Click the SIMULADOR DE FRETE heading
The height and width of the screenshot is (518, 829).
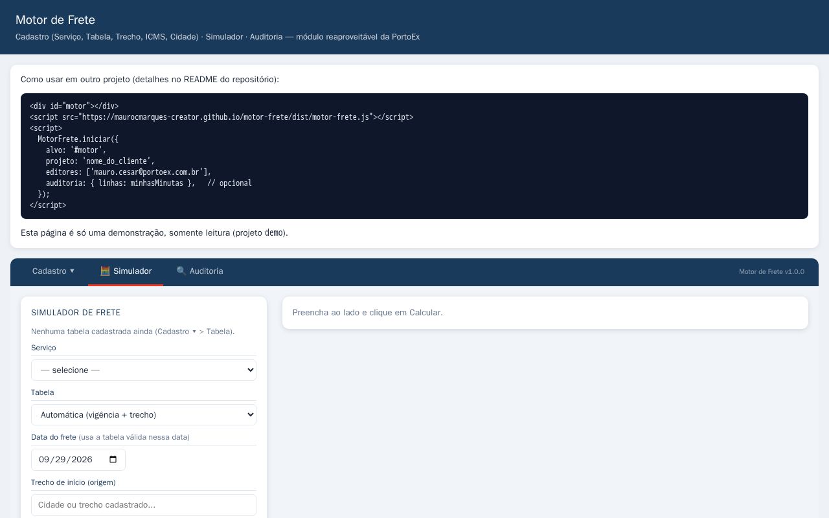pos(76,313)
